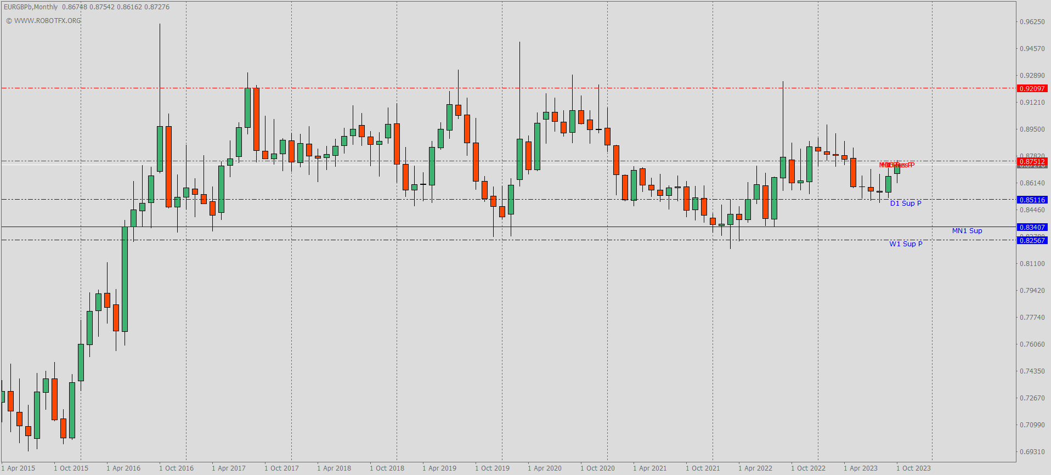Click the 0.79420 price axis value

[1032, 291]
